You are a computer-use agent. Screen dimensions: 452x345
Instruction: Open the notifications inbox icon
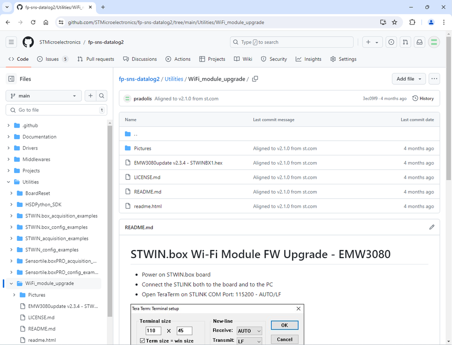[419, 42]
